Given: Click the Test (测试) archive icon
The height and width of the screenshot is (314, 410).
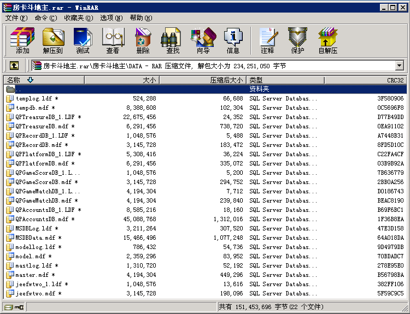Looking at the screenshot, I should click(x=83, y=40).
